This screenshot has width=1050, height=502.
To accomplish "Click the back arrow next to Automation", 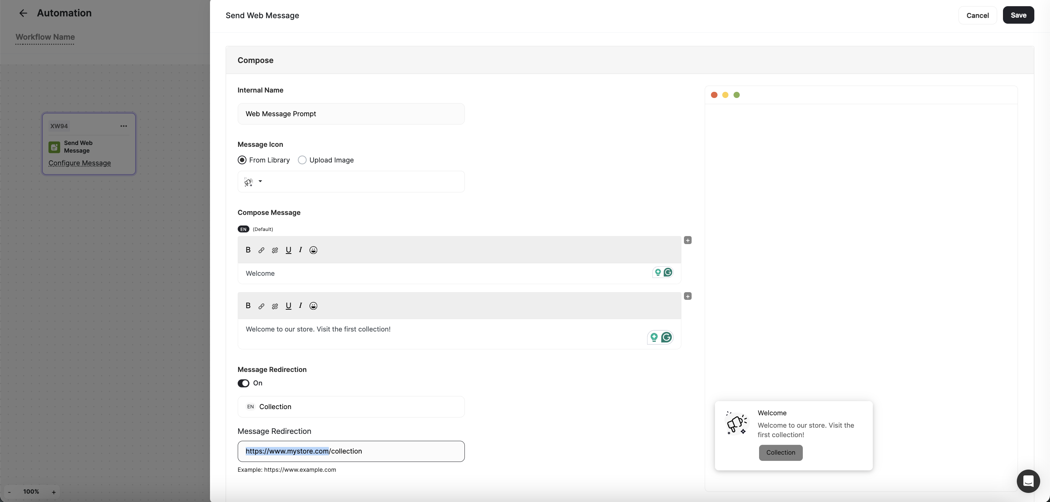I will coord(23,13).
